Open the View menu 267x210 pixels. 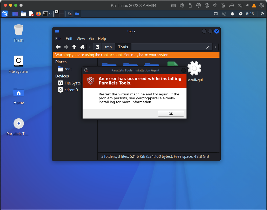click(81, 39)
